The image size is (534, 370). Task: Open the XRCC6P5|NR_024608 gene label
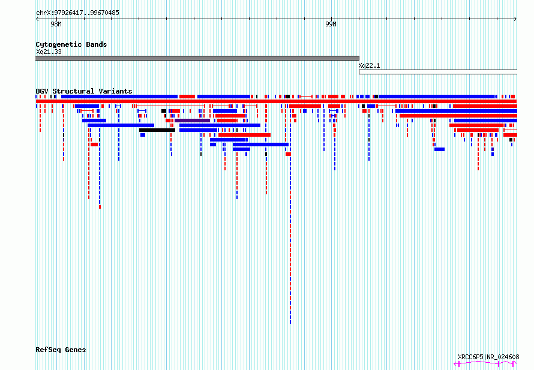[488, 357]
